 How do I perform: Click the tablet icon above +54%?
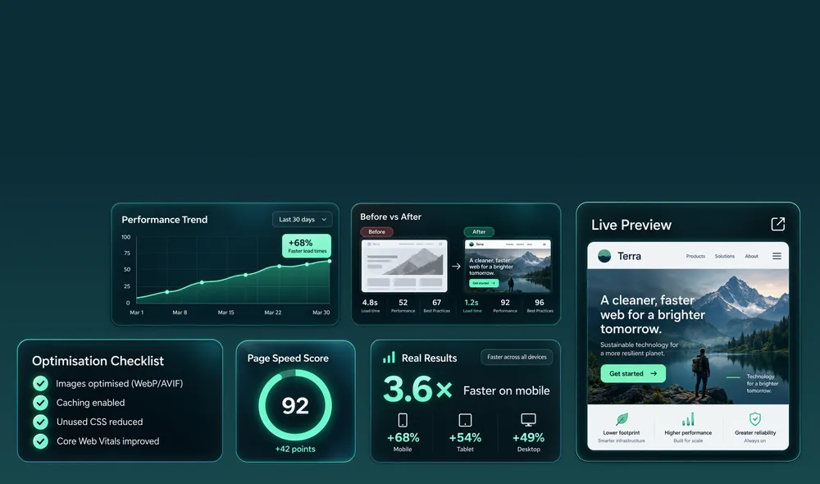pyautogui.click(x=465, y=420)
